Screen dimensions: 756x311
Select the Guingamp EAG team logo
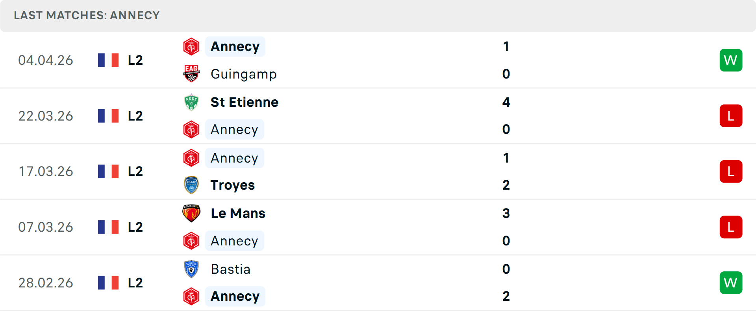[x=191, y=74]
